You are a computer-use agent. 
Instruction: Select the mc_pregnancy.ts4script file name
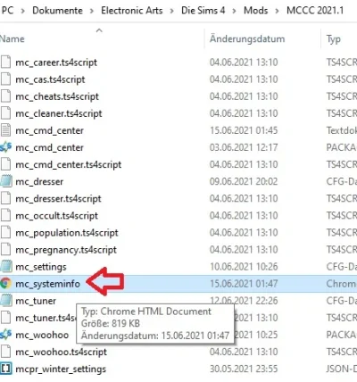click(x=66, y=250)
